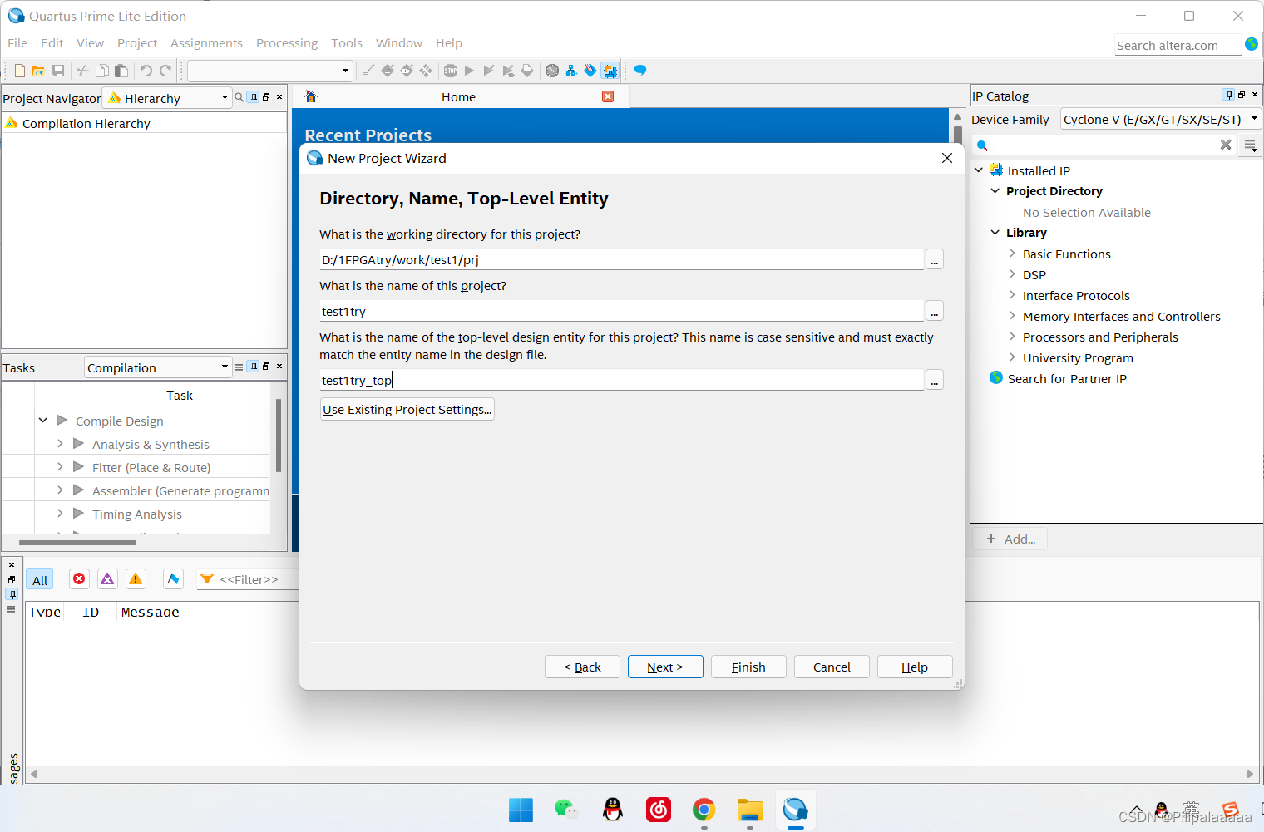Expand the Basic Functions IP category
This screenshot has width=1264, height=832.
coord(1012,254)
